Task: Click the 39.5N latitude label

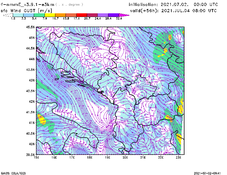Action: (x=30, y=155)
